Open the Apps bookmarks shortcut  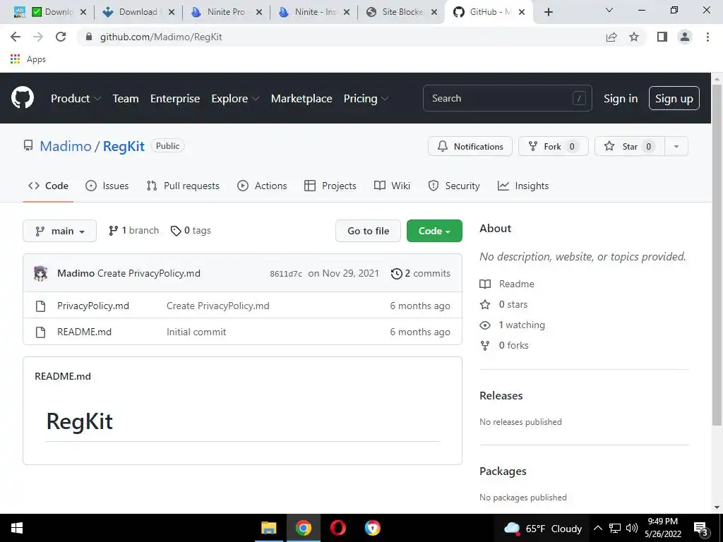pyautogui.click(x=28, y=59)
